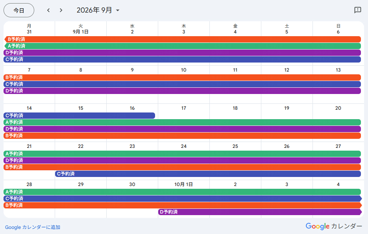Open A予約済 event in the week of 28
Image resolution: width=368 pixels, height=234 pixels.
(182, 192)
